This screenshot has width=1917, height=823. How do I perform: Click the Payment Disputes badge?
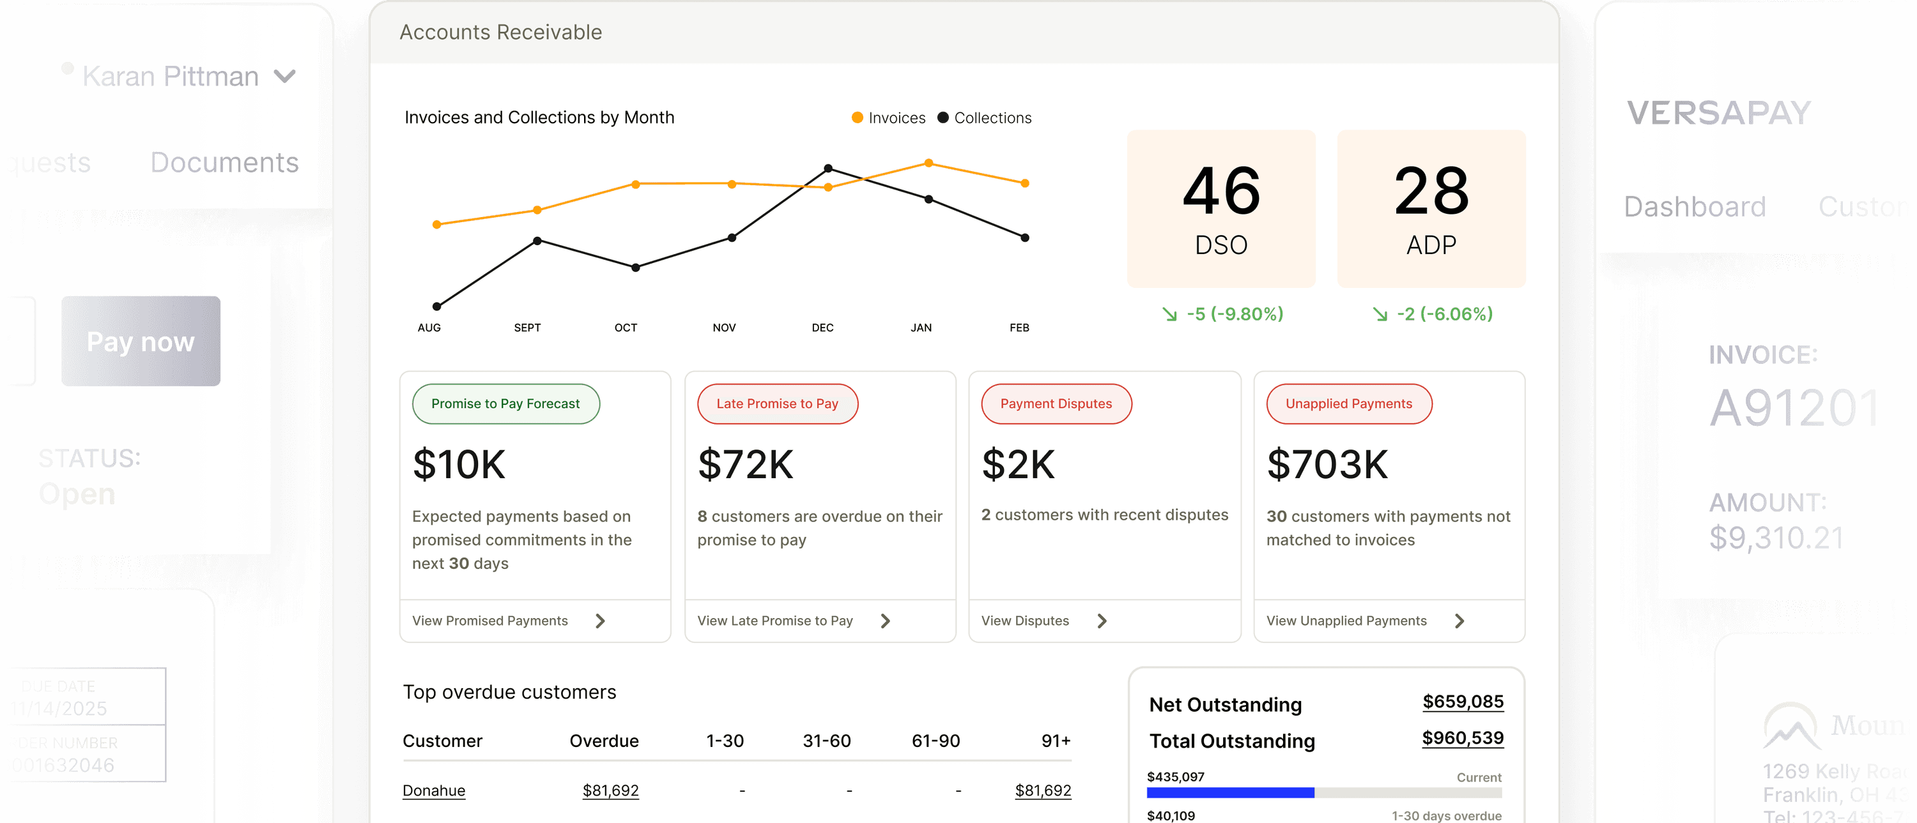(1057, 404)
